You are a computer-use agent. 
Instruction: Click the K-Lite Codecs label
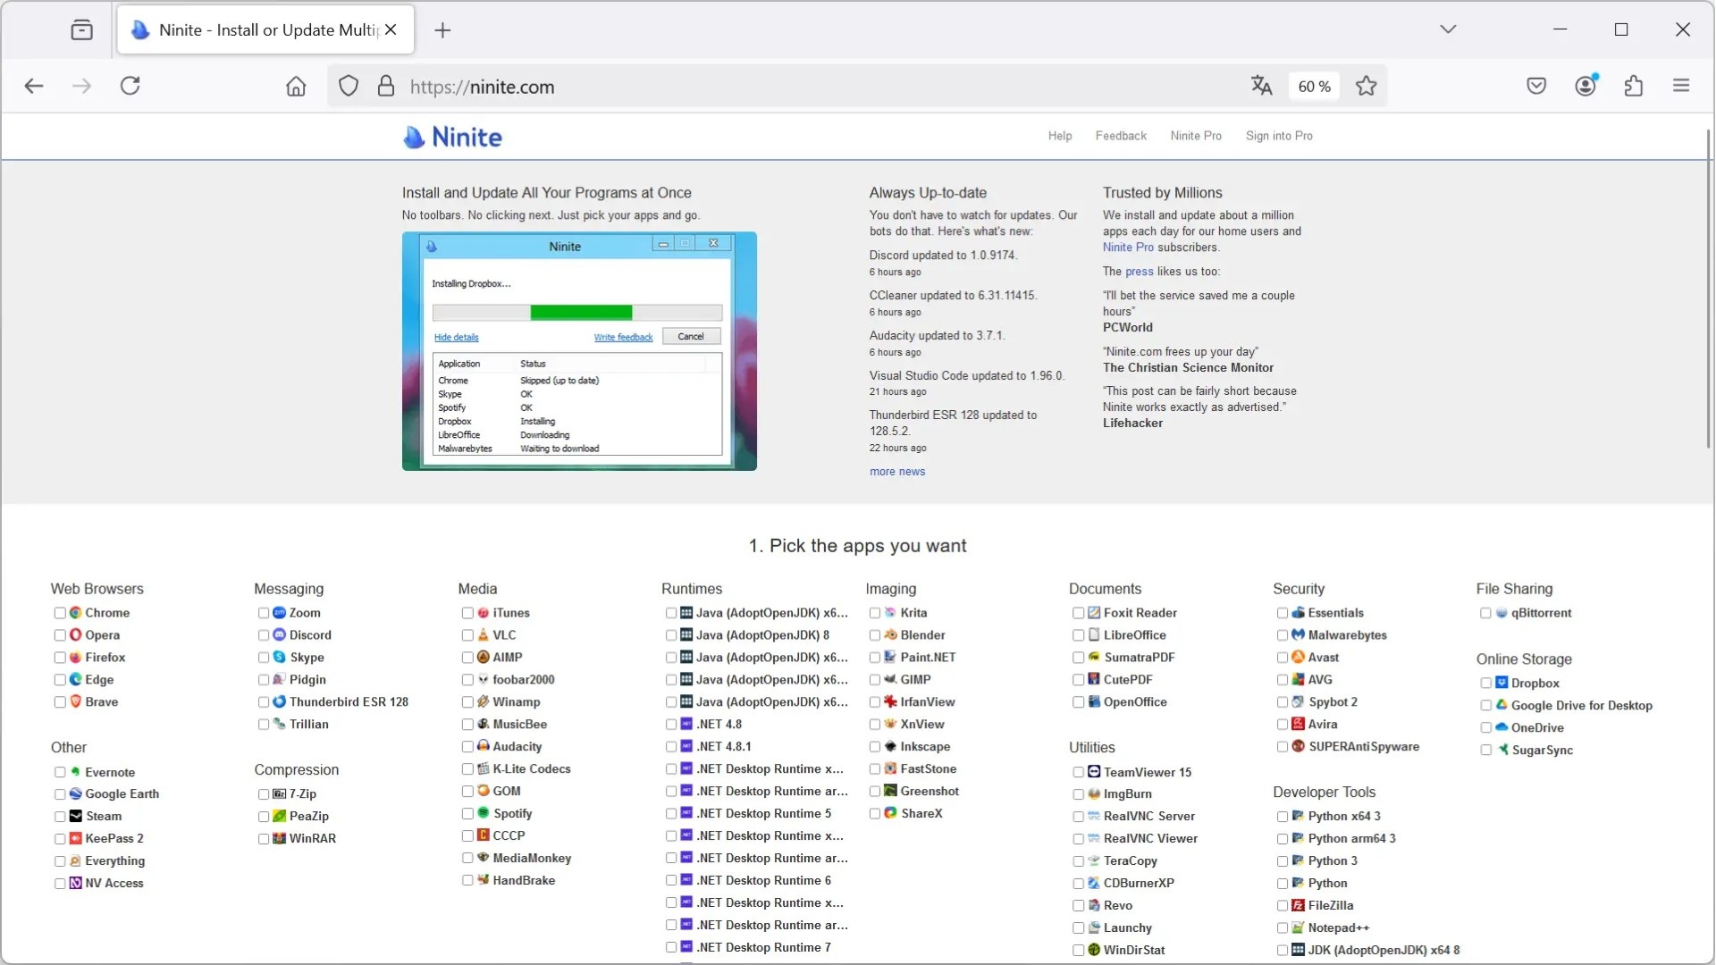(532, 769)
